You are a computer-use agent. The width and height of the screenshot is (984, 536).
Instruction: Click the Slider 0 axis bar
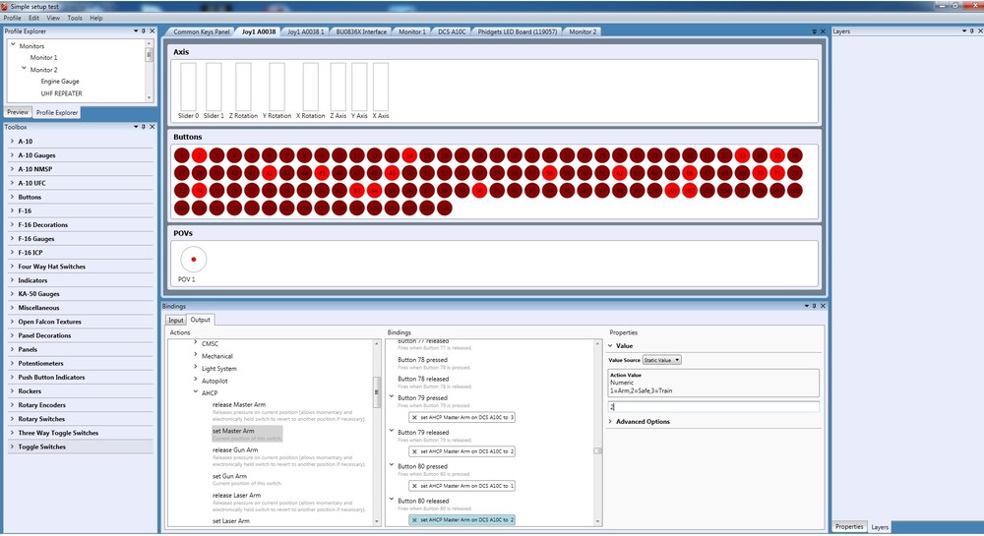pos(188,87)
